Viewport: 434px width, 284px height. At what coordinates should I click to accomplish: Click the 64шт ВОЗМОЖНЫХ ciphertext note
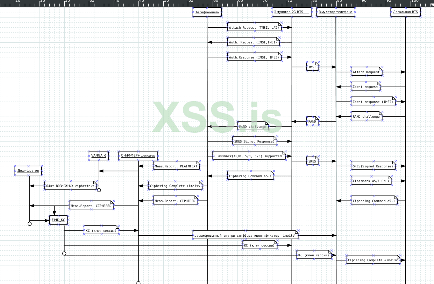71,186
